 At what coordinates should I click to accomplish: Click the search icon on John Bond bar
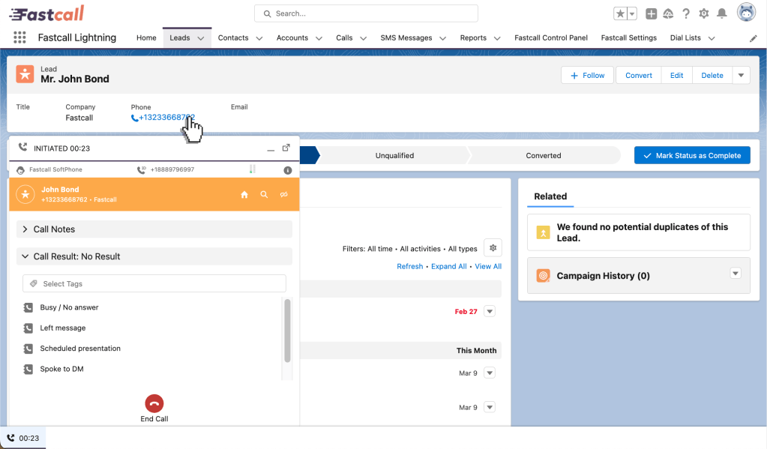tap(264, 194)
